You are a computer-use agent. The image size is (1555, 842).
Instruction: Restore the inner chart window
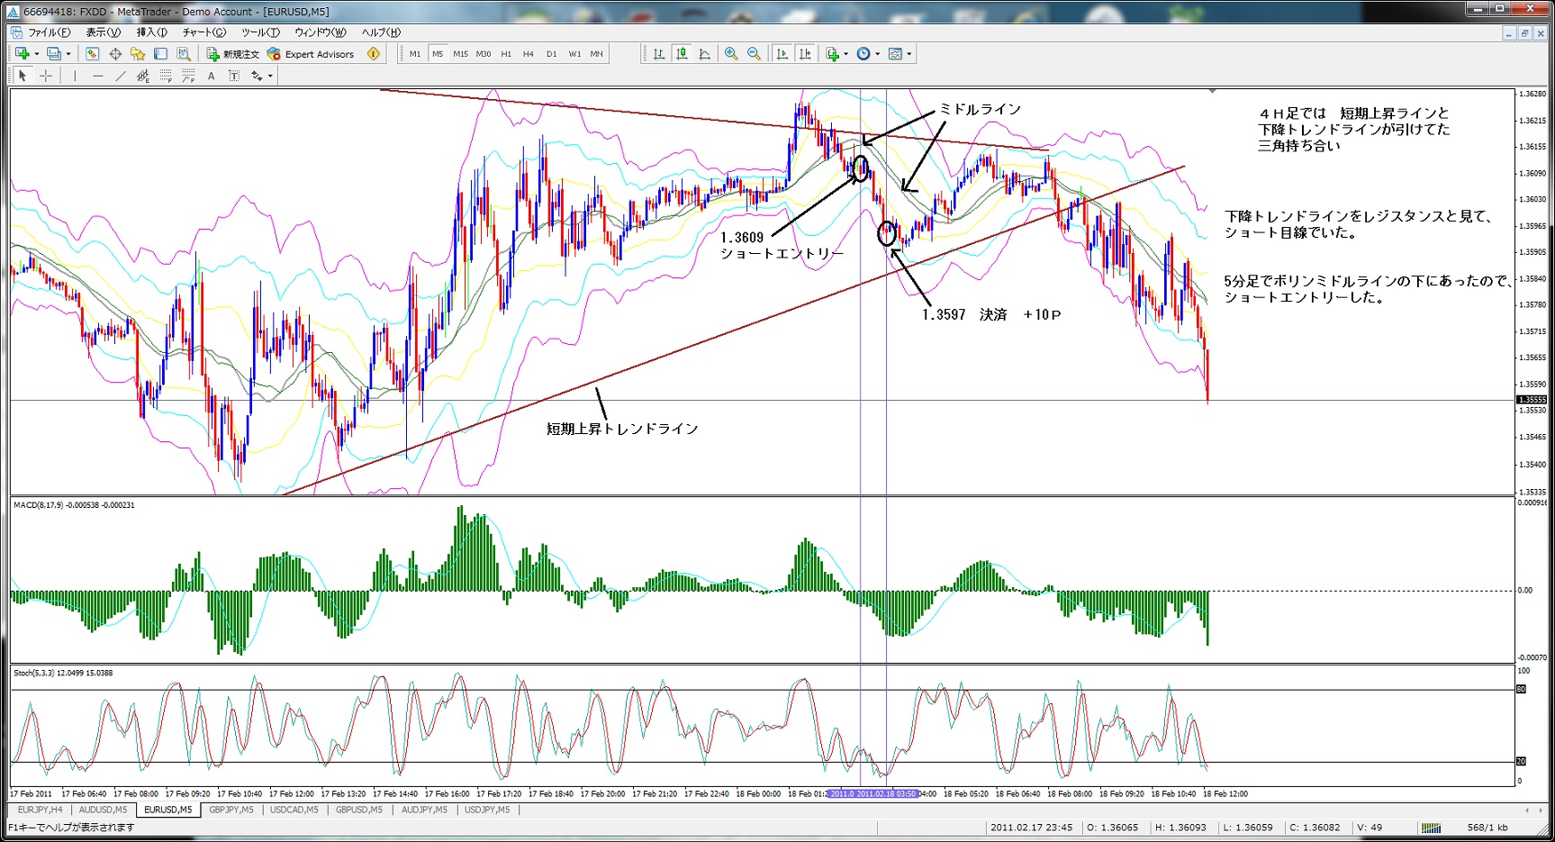(x=1524, y=33)
